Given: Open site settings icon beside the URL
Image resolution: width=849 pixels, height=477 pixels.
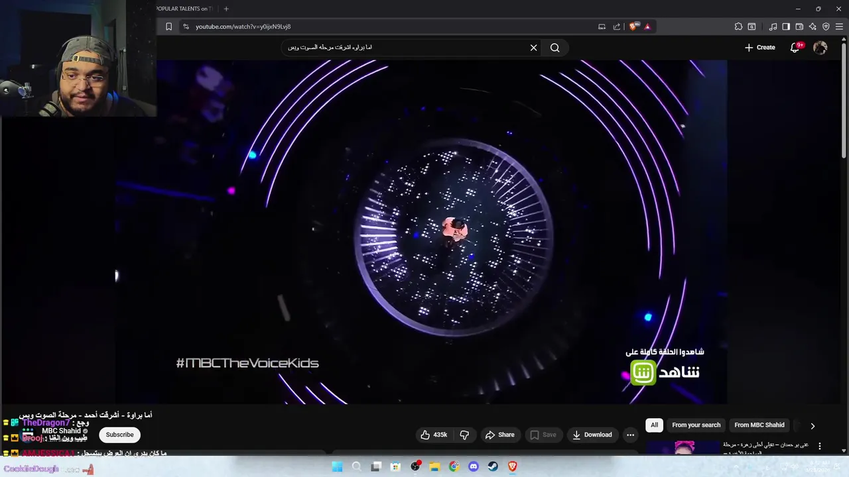Looking at the screenshot, I should click(186, 26).
